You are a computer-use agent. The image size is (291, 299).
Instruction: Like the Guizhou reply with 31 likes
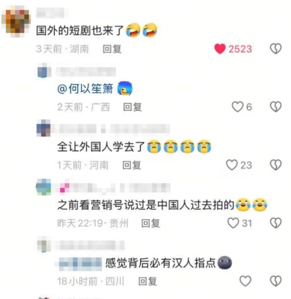pos(233,223)
